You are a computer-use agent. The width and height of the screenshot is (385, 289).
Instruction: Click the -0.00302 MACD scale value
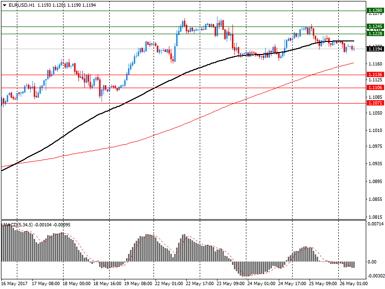point(376,276)
